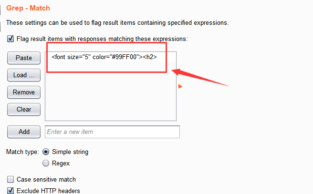Choose the Regex match type radio button
The width and height of the screenshot is (313, 194).
tap(46, 163)
